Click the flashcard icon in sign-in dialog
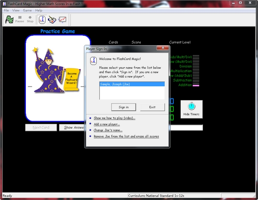Screen dimensions: 258x200 pos(93,61)
